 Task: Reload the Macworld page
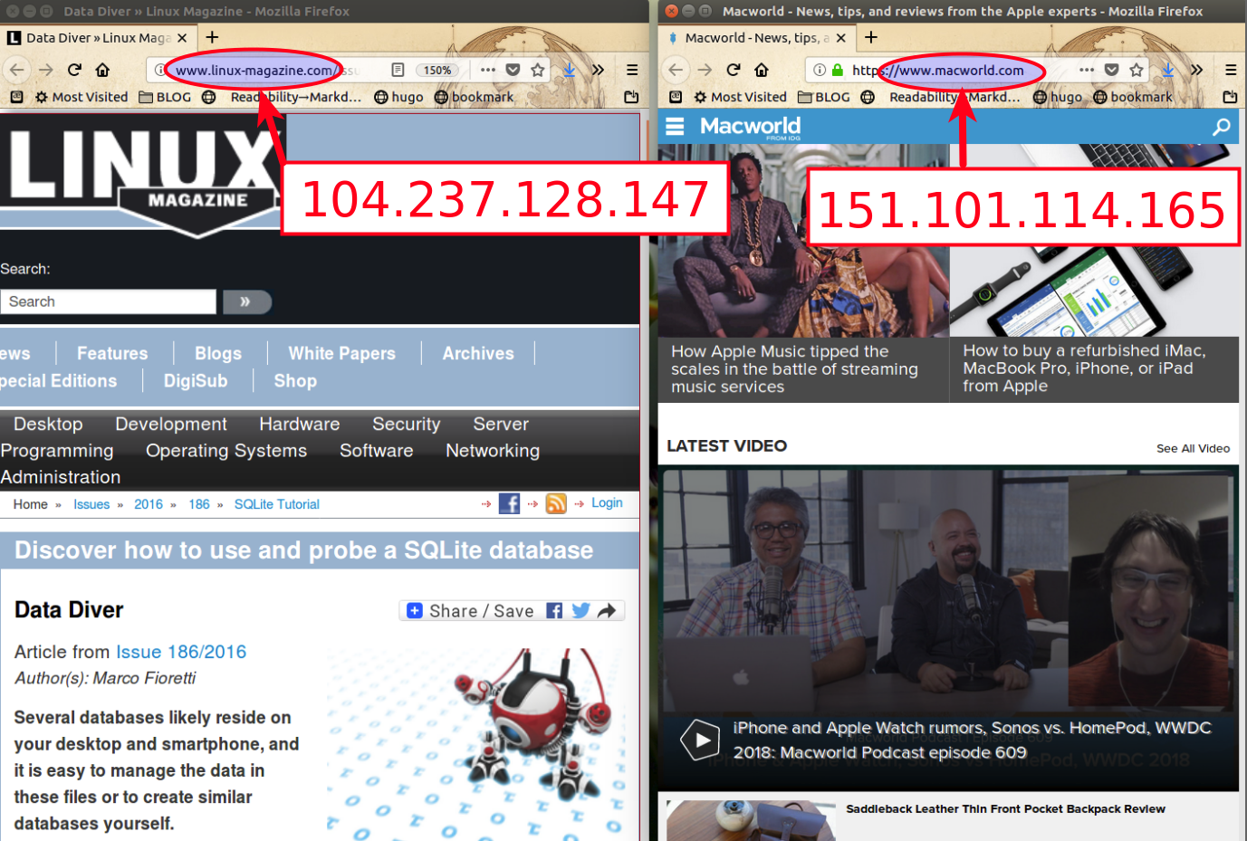[734, 70]
